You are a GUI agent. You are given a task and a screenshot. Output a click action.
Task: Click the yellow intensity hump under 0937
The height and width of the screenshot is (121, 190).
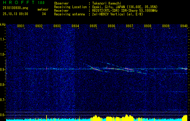tap(127, 118)
